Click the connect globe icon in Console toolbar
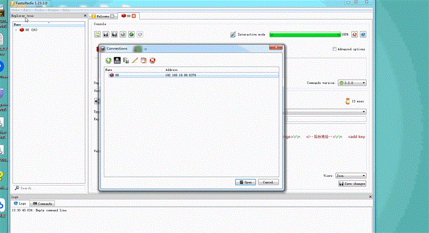Viewport: 429px width, 233px height. pyautogui.click(x=123, y=35)
